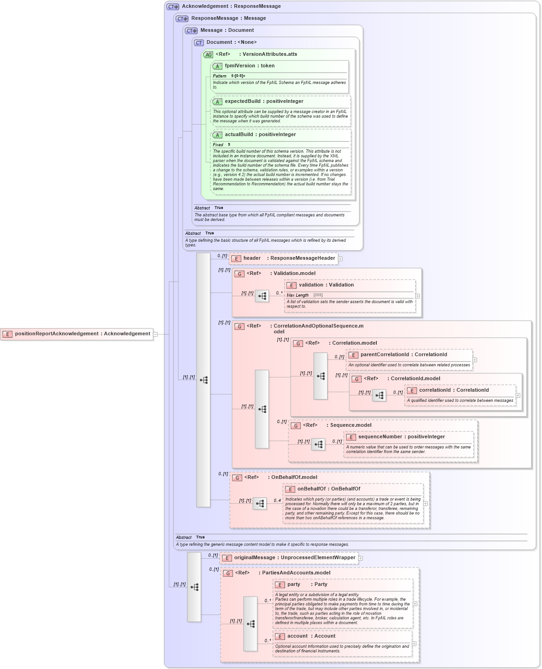Select 'account : Account' label
Viewport: 542px width, 669px height.
311,636
